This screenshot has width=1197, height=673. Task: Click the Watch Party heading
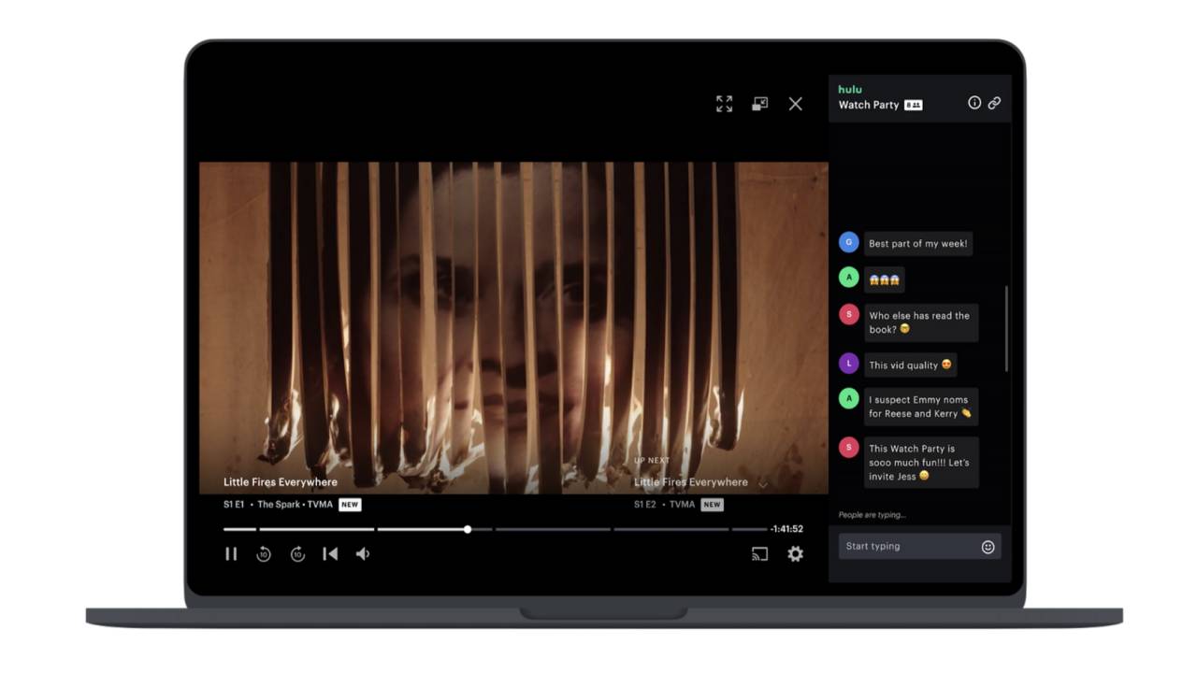tap(869, 105)
